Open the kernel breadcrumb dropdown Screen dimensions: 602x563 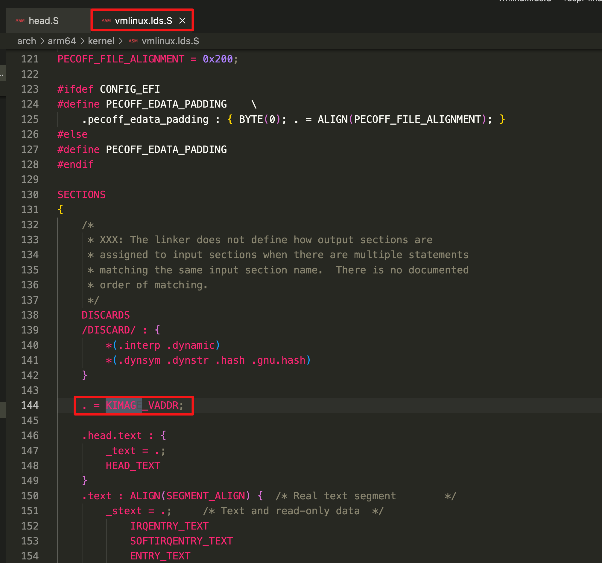[101, 41]
